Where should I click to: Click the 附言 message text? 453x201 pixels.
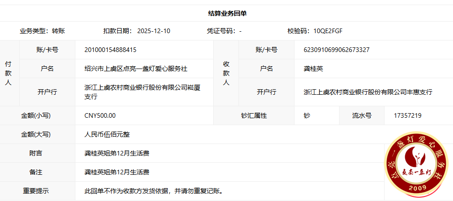click(x=117, y=153)
